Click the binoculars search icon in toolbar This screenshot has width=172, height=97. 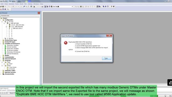point(58,6)
